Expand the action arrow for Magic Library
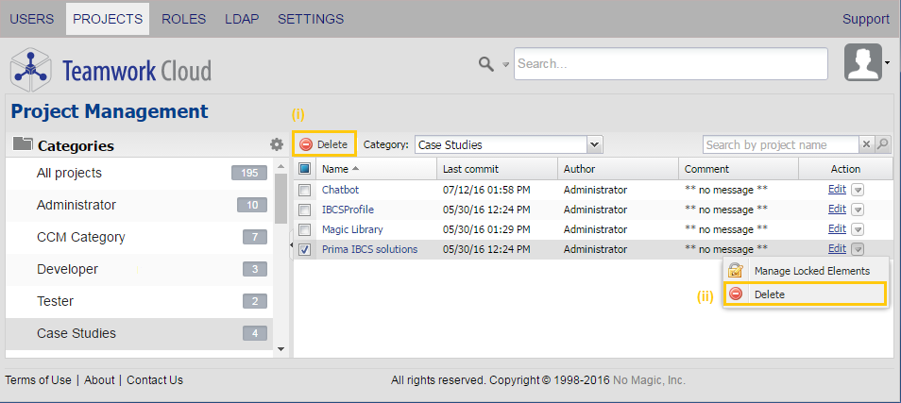 [x=858, y=229]
